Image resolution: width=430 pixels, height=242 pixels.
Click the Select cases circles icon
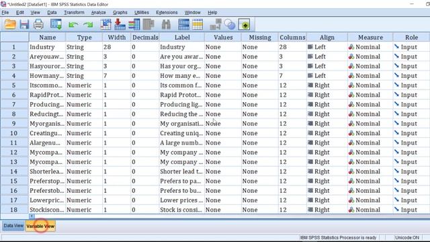(x=230, y=24)
